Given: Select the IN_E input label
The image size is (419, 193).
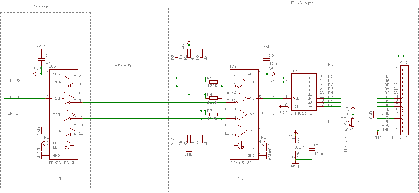Looking at the screenshot, I should [13, 113].
